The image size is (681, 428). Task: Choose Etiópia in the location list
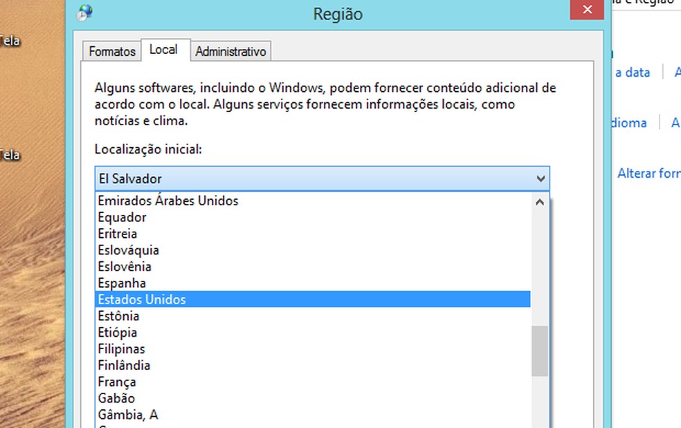click(313, 332)
